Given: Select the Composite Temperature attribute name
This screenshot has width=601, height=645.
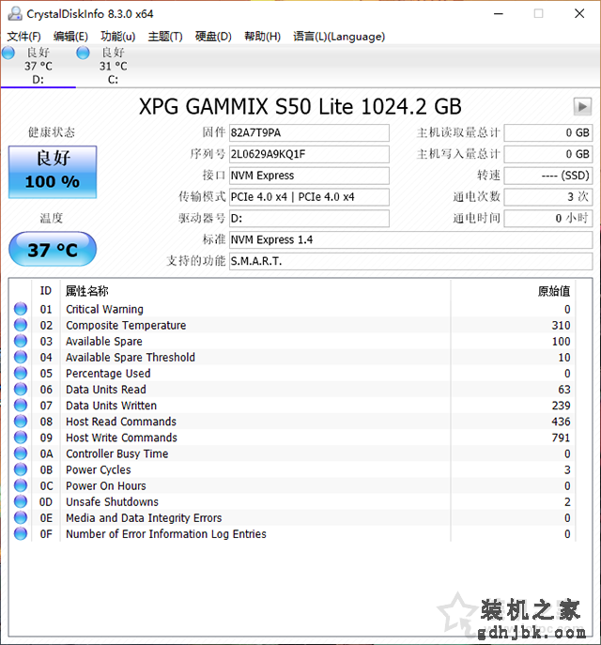Looking at the screenshot, I should 126,325.
